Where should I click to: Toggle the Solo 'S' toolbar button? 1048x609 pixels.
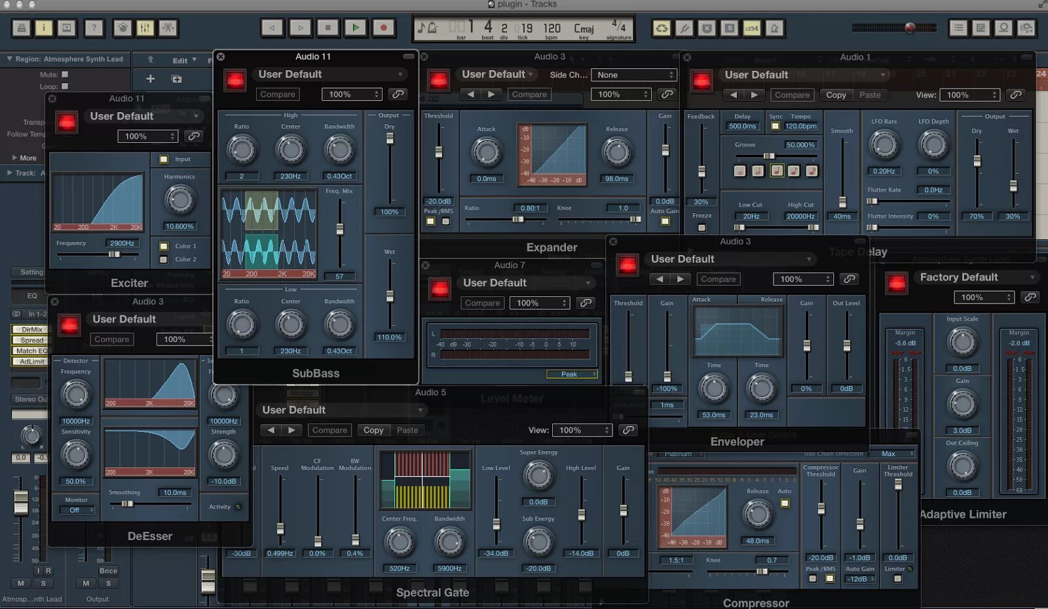729,28
